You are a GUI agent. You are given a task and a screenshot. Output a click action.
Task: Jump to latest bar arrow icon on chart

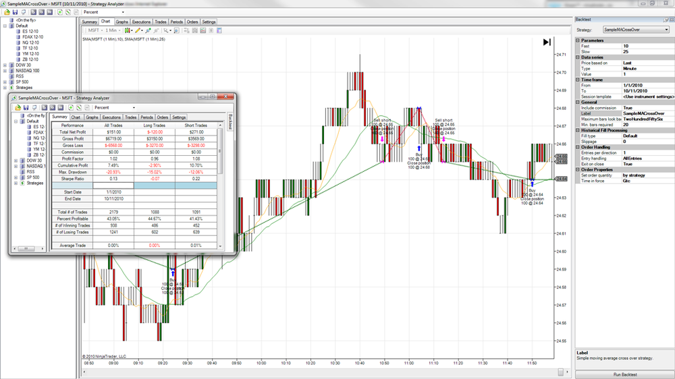point(547,42)
